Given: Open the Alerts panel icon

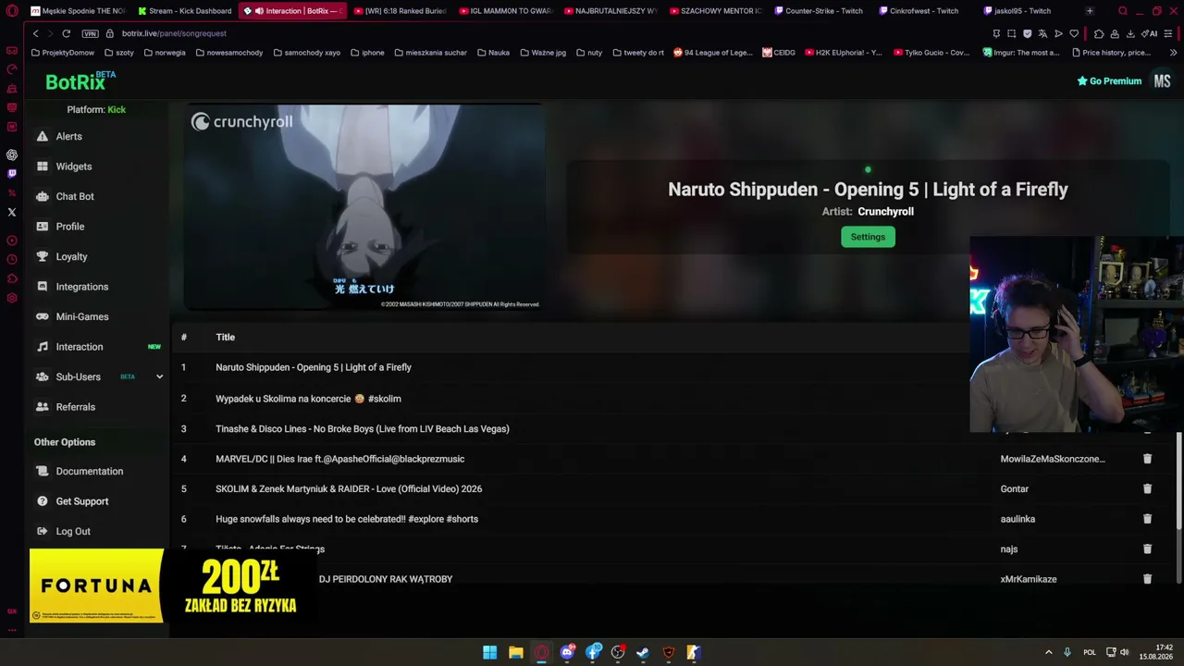Looking at the screenshot, I should (43, 136).
